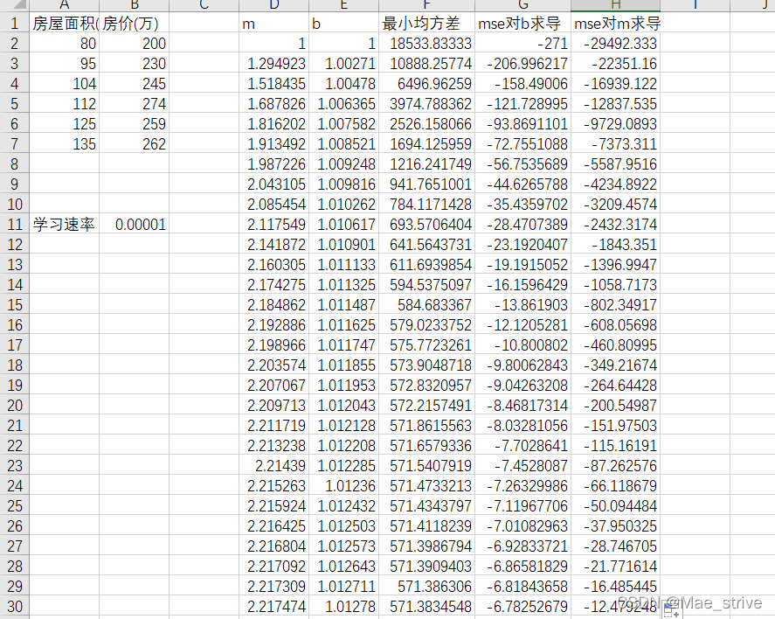This screenshot has width=775, height=619.
Task: Click the m value 1.987226
Action: (274, 164)
